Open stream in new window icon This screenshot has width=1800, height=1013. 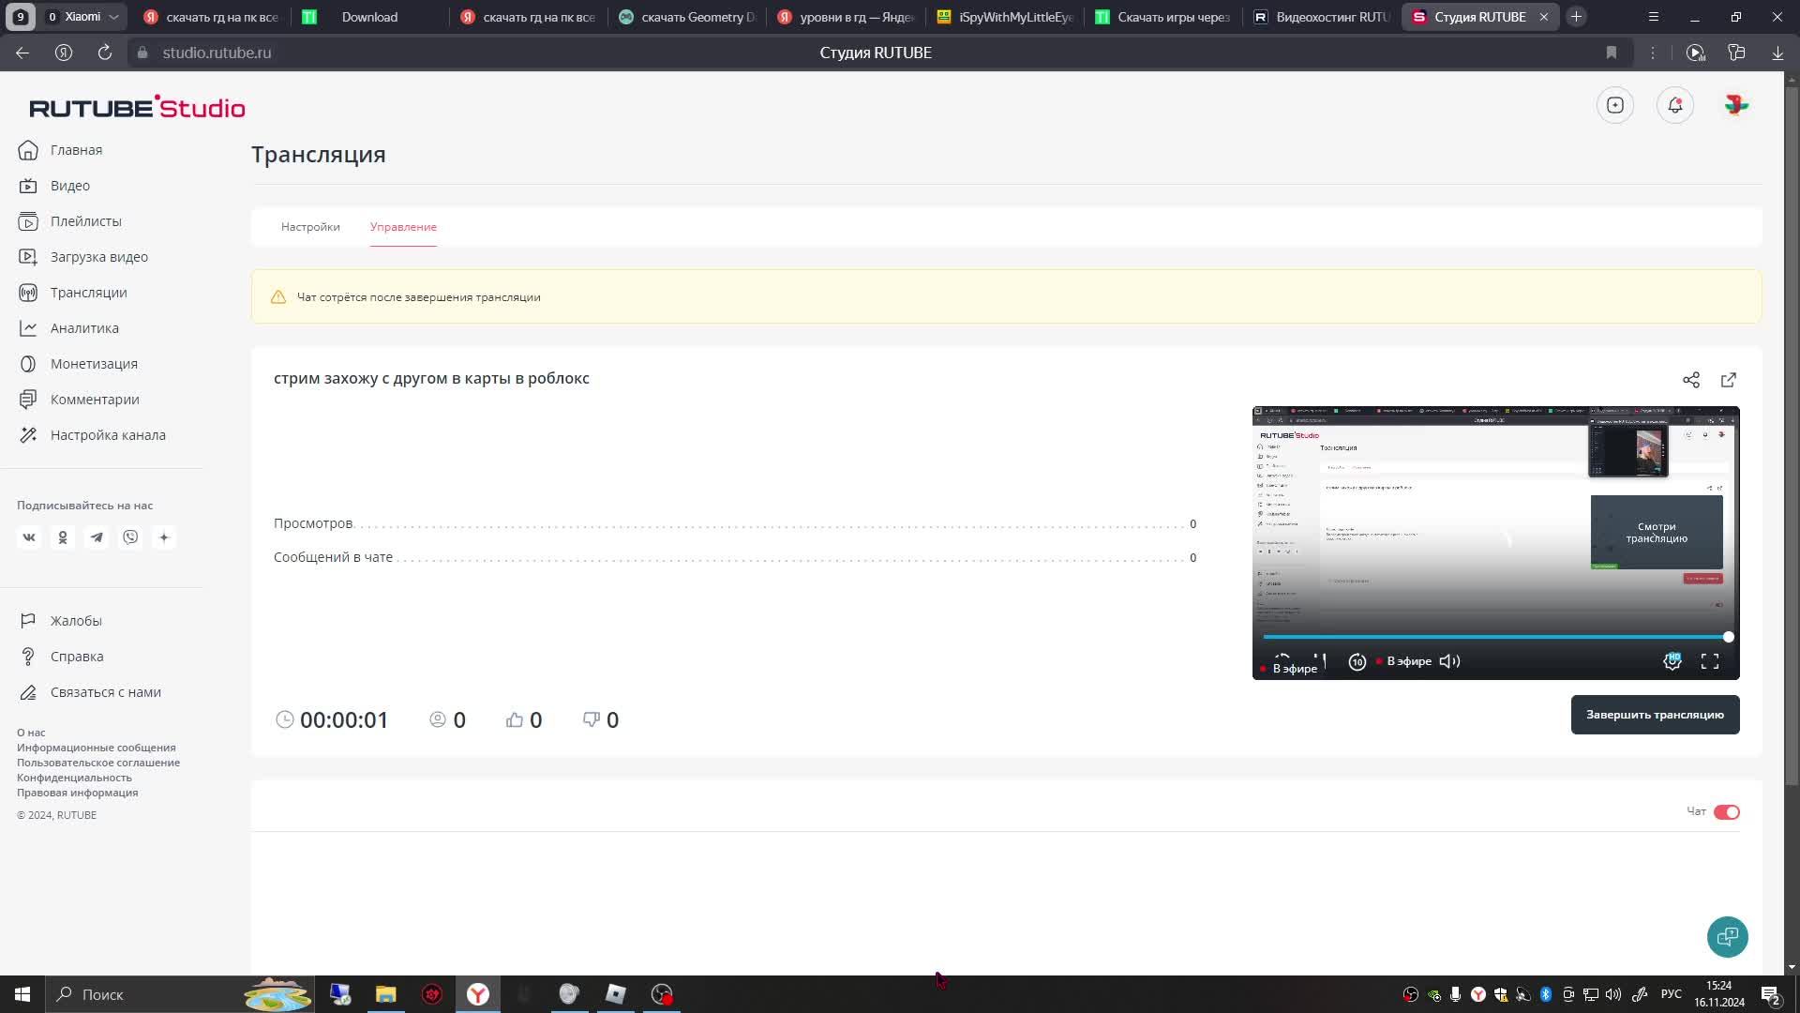(1728, 380)
